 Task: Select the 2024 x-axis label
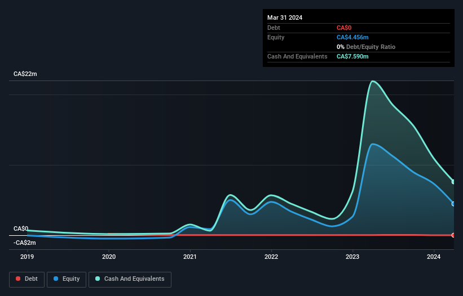[434, 257]
